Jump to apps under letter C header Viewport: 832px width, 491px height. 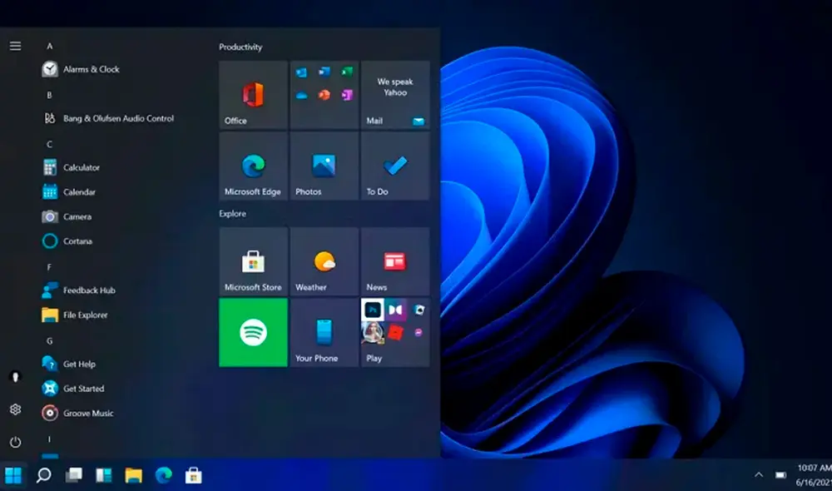(48, 143)
